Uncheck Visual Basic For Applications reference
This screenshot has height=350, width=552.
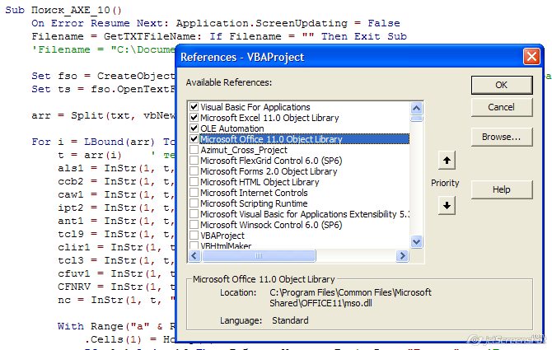194,106
